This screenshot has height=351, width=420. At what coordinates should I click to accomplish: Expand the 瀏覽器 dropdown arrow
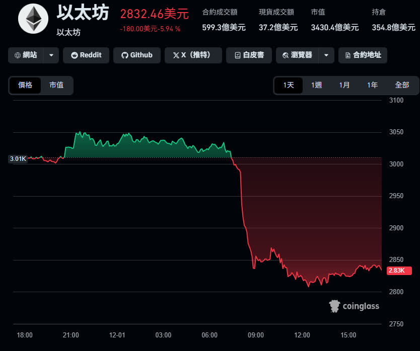(326, 55)
